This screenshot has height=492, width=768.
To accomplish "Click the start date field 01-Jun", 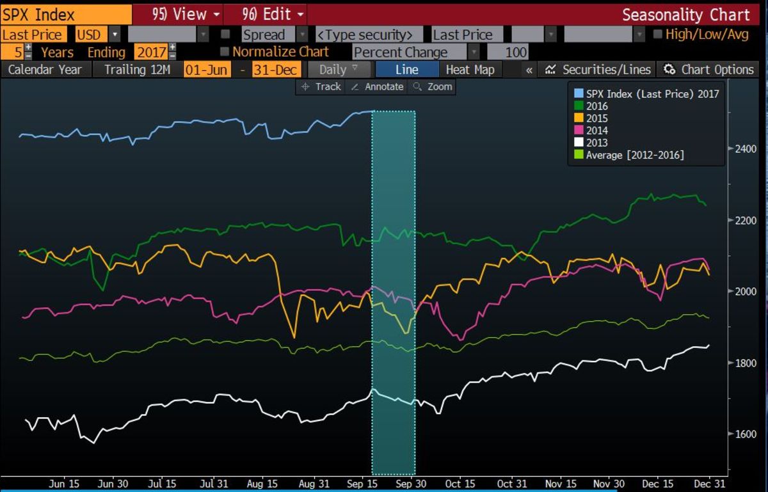I will (207, 69).
